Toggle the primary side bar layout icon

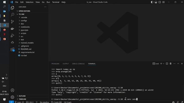(x=152, y=2)
